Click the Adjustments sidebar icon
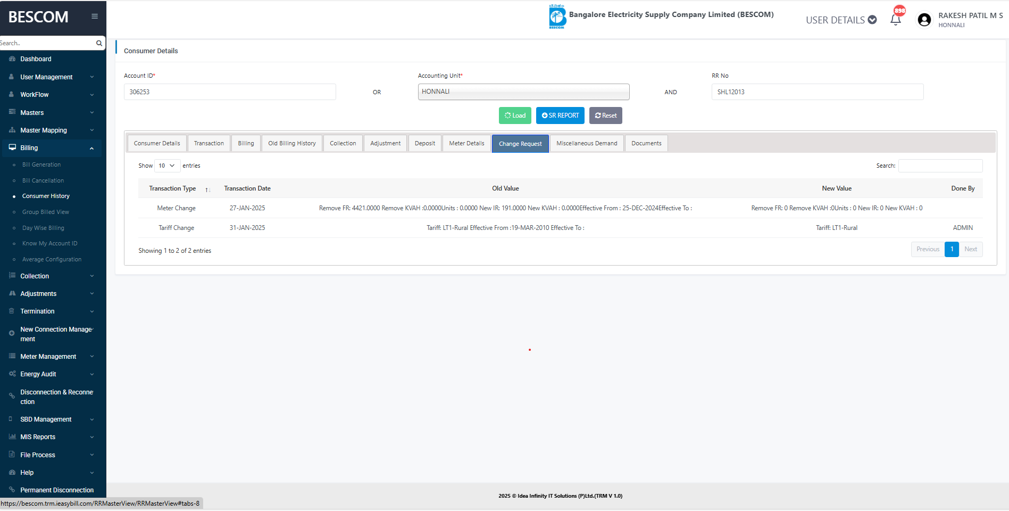1009x511 pixels. tap(12, 294)
